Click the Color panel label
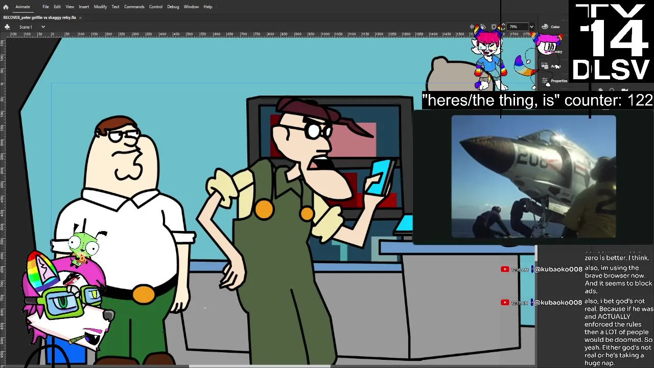Viewport: 654px width, 368px height. pos(555,27)
